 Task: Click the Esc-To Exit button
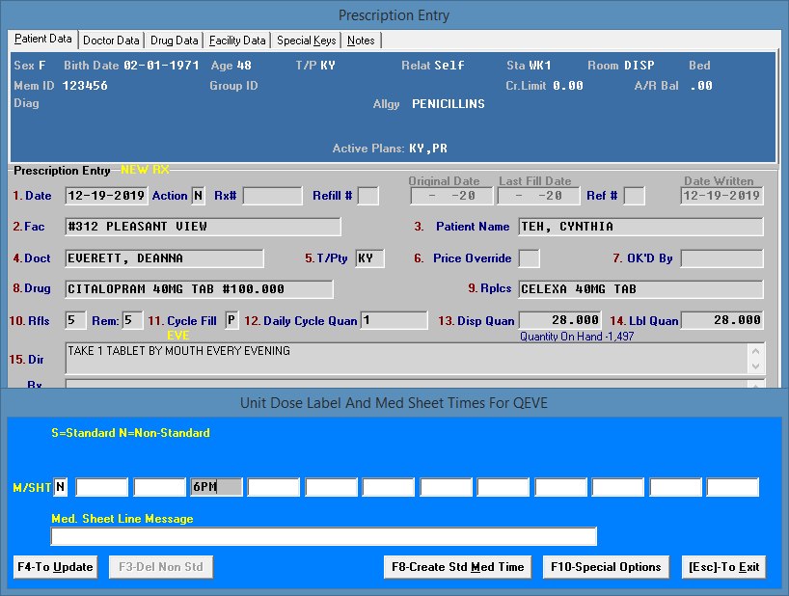click(723, 567)
